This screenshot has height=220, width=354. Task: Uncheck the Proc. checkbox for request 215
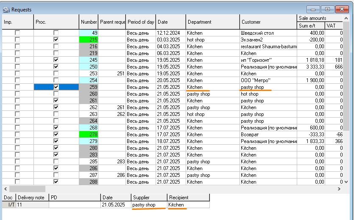tap(56, 40)
